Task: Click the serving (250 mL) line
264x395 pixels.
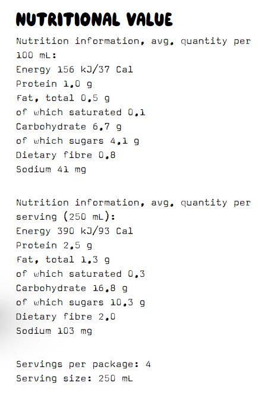Action: tap(65, 217)
